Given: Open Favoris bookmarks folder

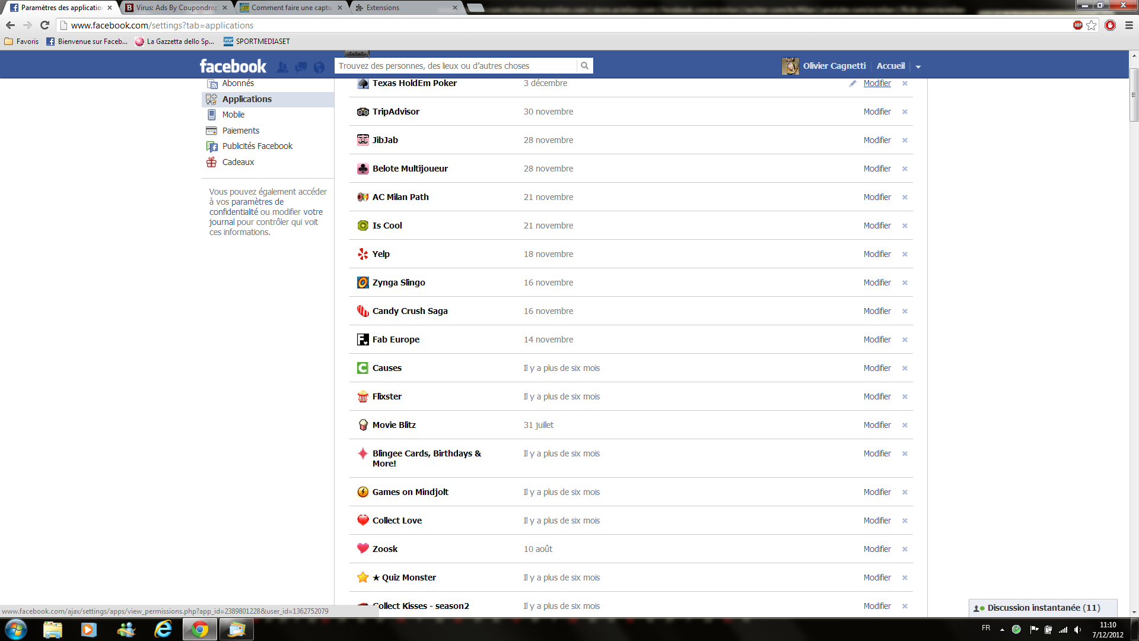Looking at the screenshot, I should pyautogui.click(x=21, y=42).
